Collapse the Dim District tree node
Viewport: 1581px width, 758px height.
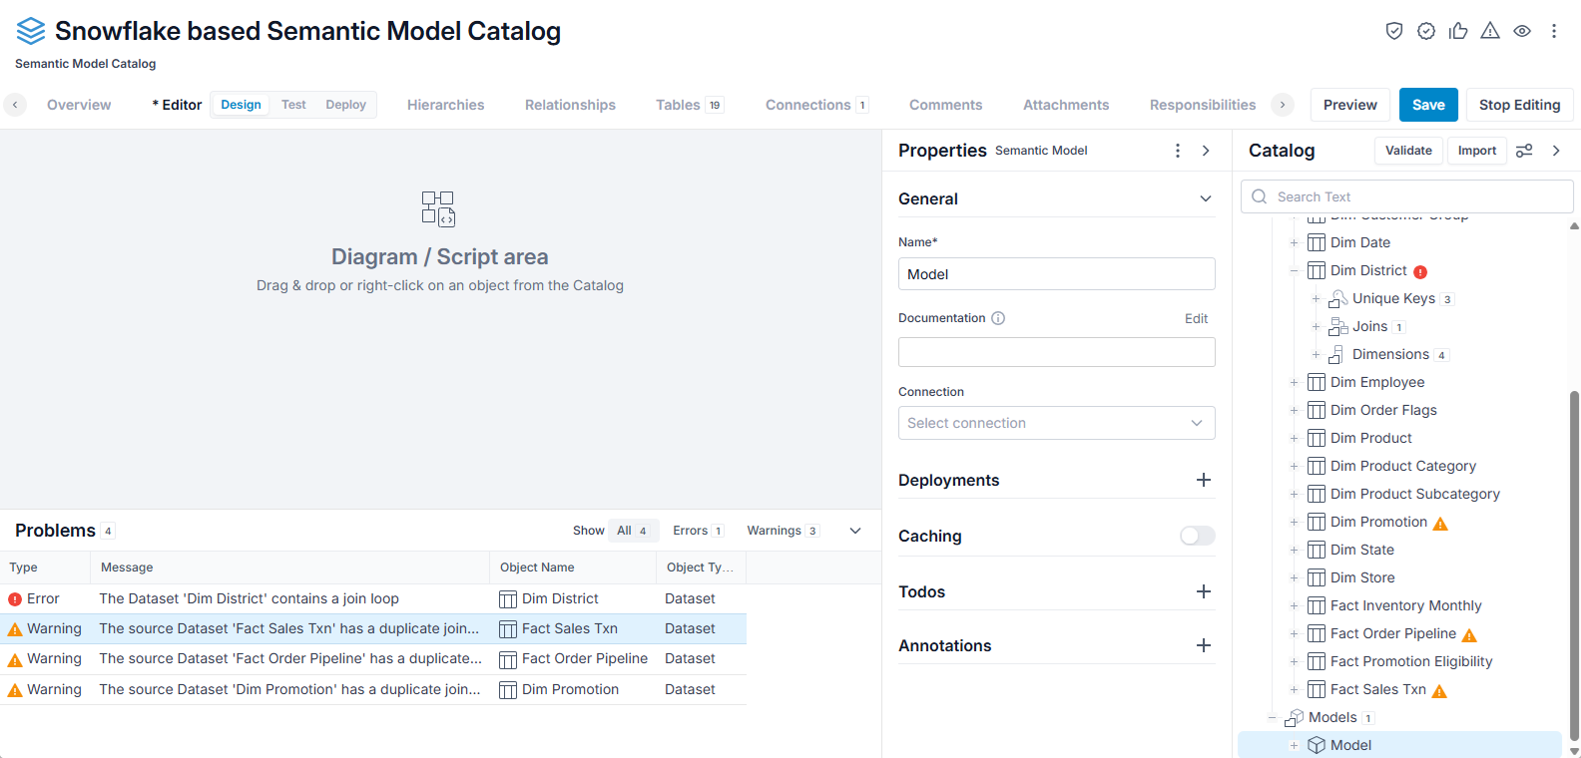pos(1294,270)
